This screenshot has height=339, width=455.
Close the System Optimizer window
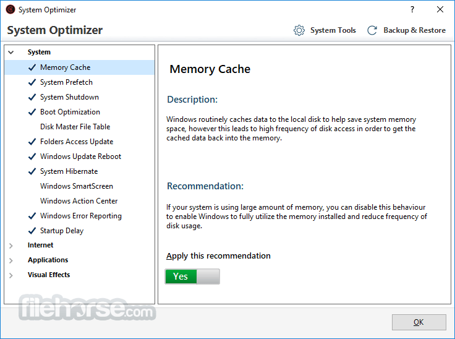440,9
